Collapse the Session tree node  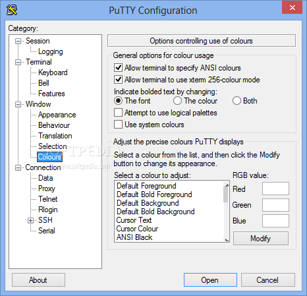tap(18, 41)
